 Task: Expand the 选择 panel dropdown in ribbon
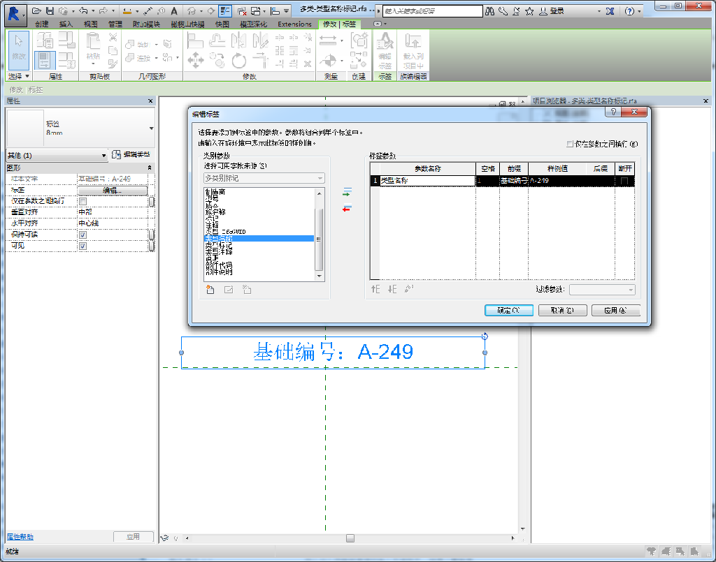[x=19, y=76]
